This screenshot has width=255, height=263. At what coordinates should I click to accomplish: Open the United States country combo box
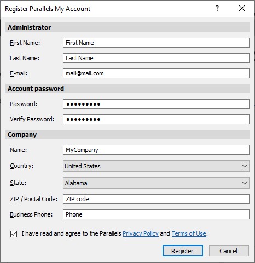point(156,166)
